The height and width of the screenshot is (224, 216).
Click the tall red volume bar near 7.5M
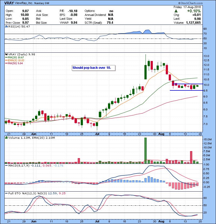(191, 157)
